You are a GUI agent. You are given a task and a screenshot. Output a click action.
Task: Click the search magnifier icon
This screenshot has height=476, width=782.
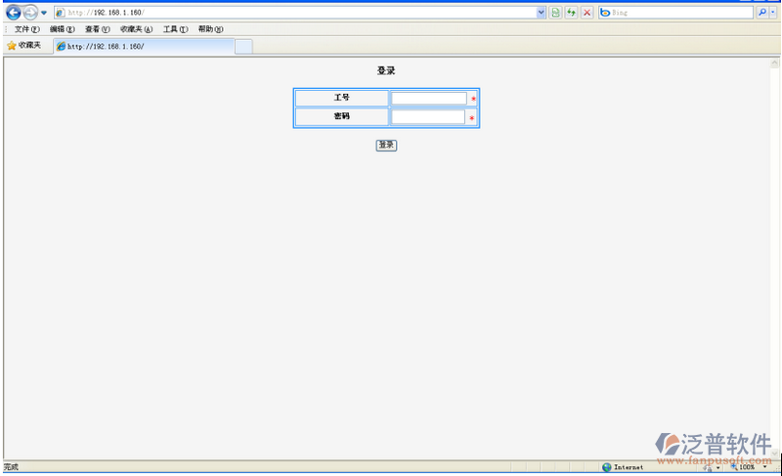click(x=762, y=13)
